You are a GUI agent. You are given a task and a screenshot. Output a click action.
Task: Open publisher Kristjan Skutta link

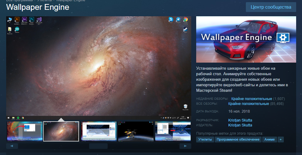pyautogui.click(x=240, y=125)
